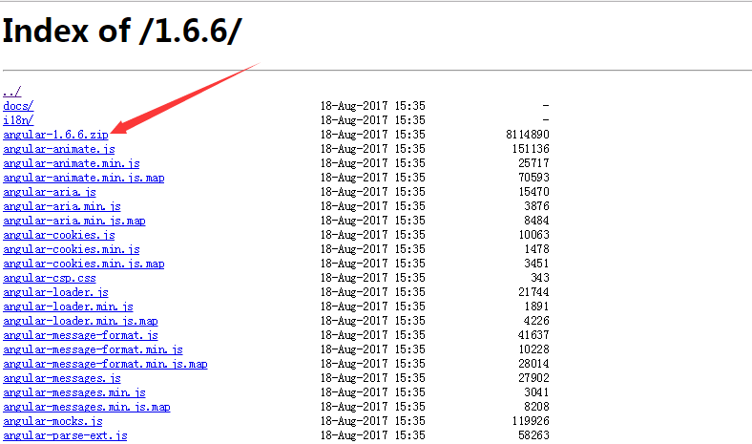The height and width of the screenshot is (444, 752).
Task: Click the date in the angular-parse-ext.js row
Action: (372, 435)
